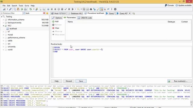This screenshot has height=108, width=193.
Task: Expand the lr7 database node
Action: tap(3, 31)
